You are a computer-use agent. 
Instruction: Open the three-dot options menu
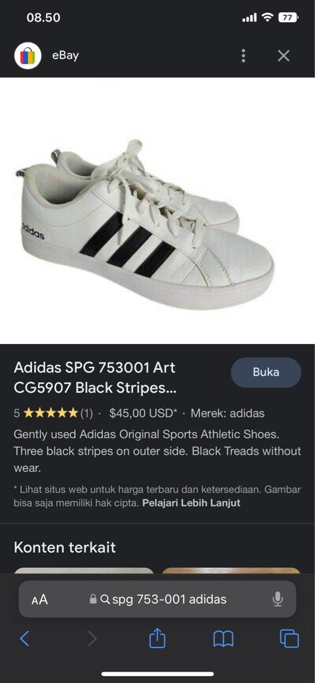[x=243, y=56]
